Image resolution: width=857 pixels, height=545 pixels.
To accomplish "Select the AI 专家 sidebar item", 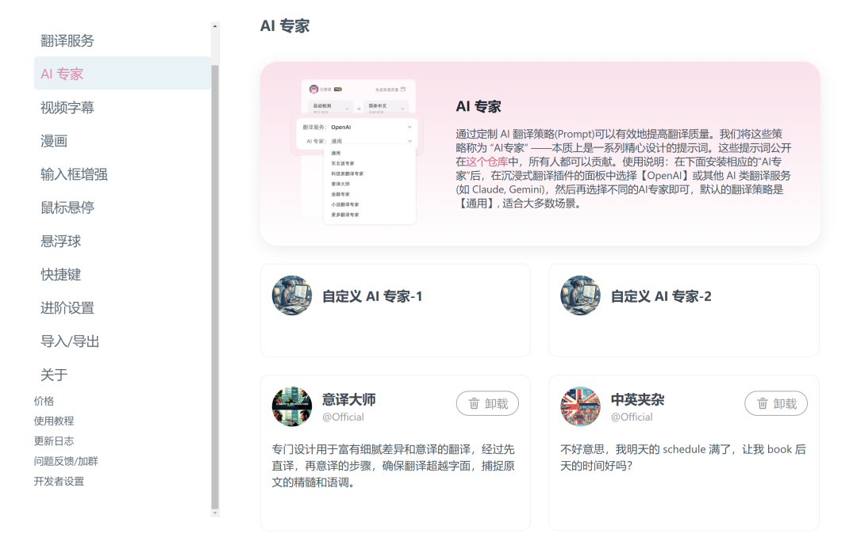I will click(63, 74).
